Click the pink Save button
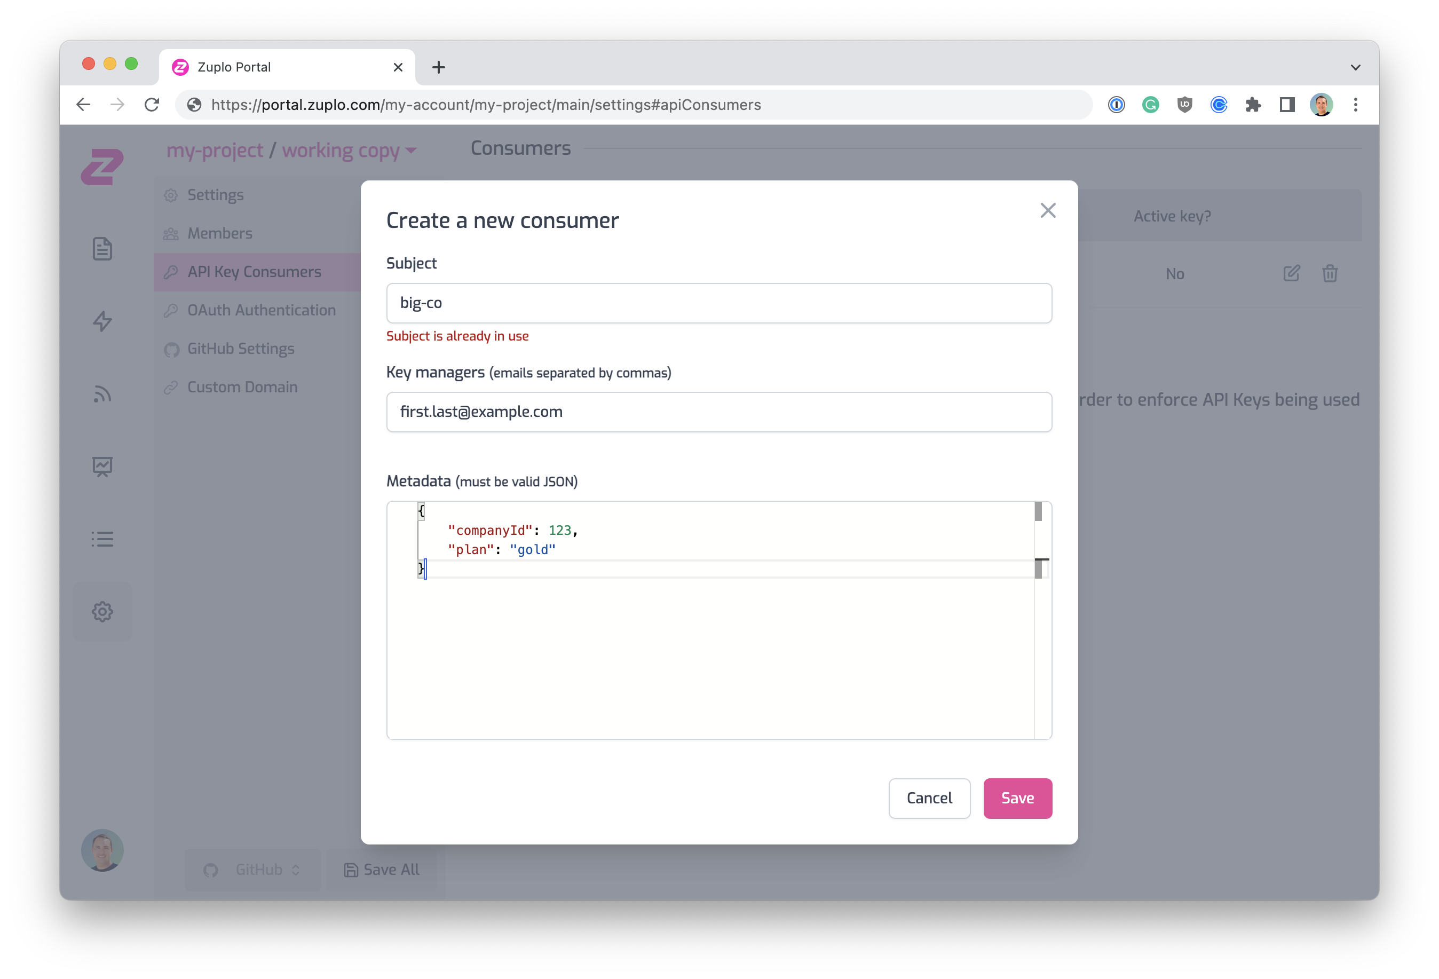The image size is (1439, 979). tap(1017, 798)
